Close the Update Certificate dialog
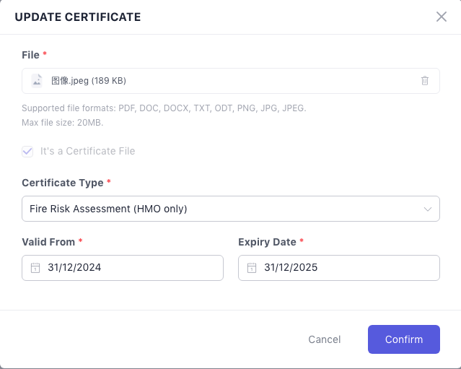Viewport: 461px width, 369px height. coord(442,17)
